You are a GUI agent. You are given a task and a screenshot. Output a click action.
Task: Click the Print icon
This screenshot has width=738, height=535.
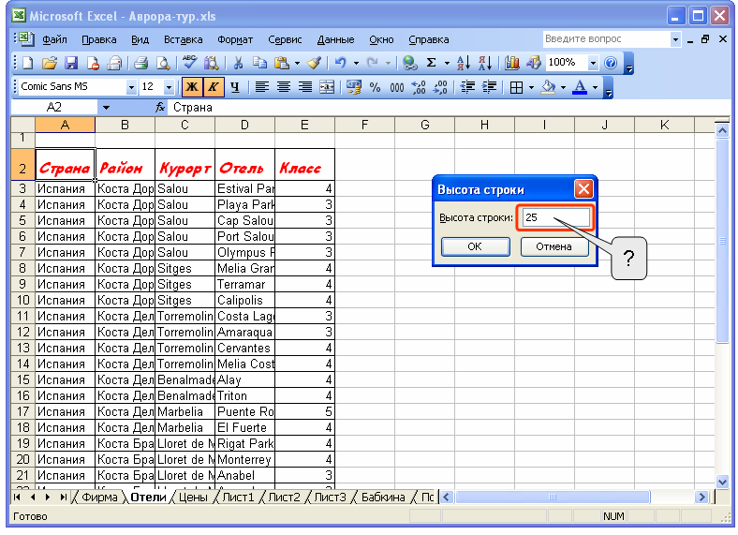[140, 63]
